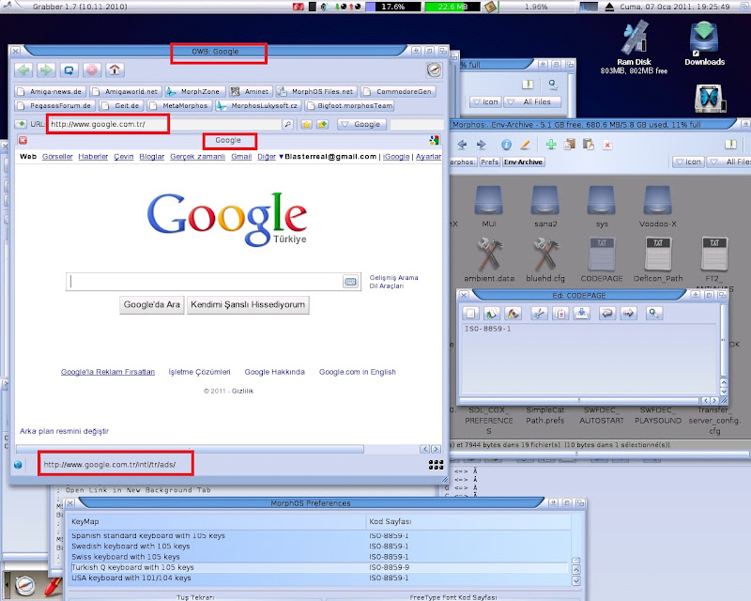Image resolution: width=751 pixels, height=601 pixels.
Task: Open the butterfly MorphOS desktop icon
Action: [710, 98]
